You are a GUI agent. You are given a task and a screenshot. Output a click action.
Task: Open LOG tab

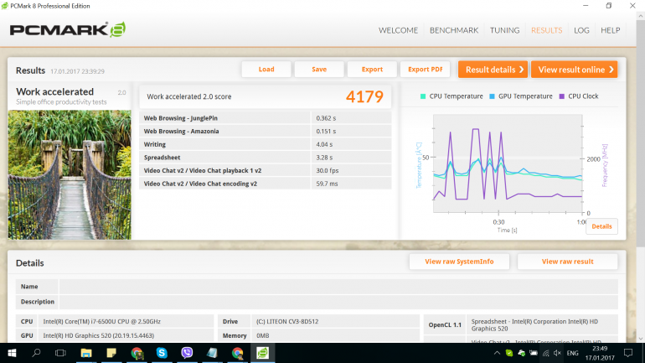point(581,30)
